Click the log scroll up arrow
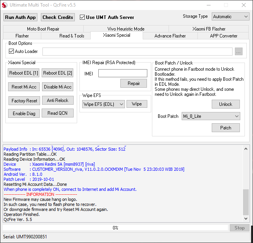Viewport: 253px width, 243px height. [246, 149]
